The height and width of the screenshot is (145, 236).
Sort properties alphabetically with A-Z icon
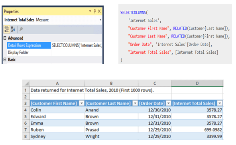click(13, 29)
